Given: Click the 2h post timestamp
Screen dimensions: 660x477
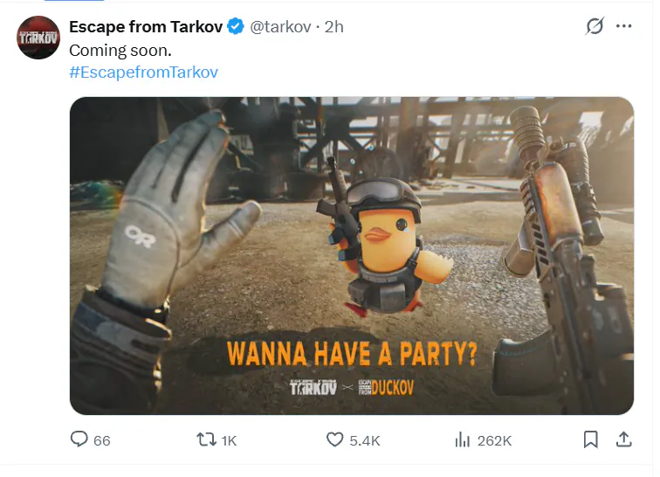Looking at the screenshot, I should (334, 26).
